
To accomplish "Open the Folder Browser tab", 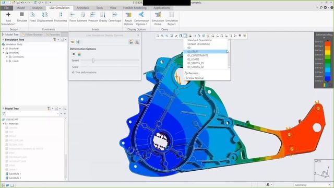I will 32,34.
